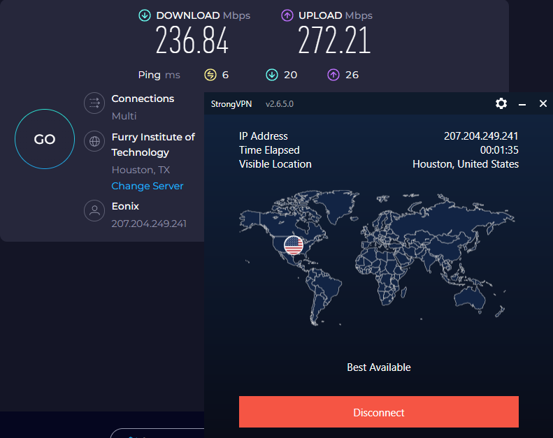
Task: Click the user profile icon beside Eonix
Action: point(94,211)
